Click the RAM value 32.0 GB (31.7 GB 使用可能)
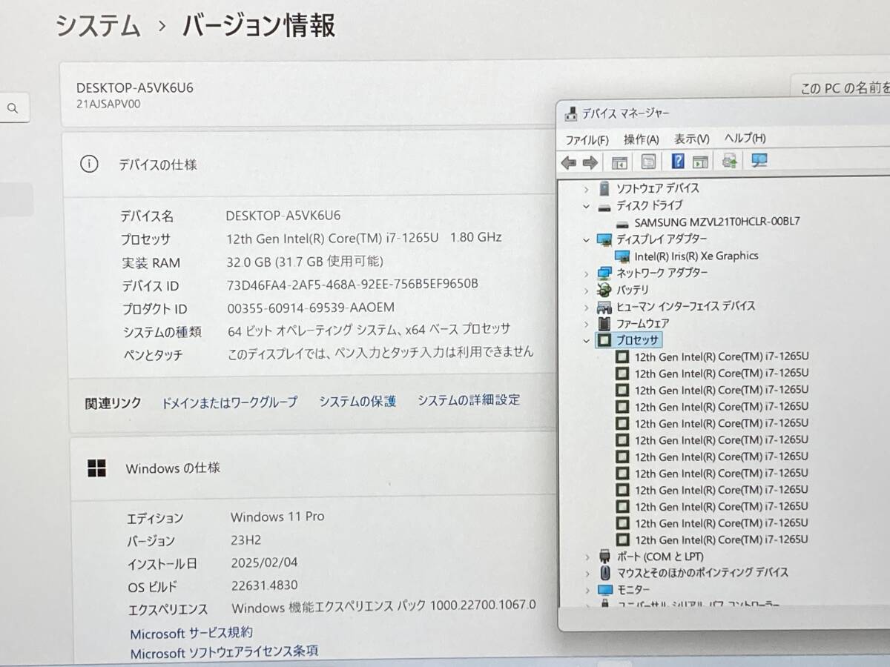The height and width of the screenshot is (667, 890). pos(305,261)
